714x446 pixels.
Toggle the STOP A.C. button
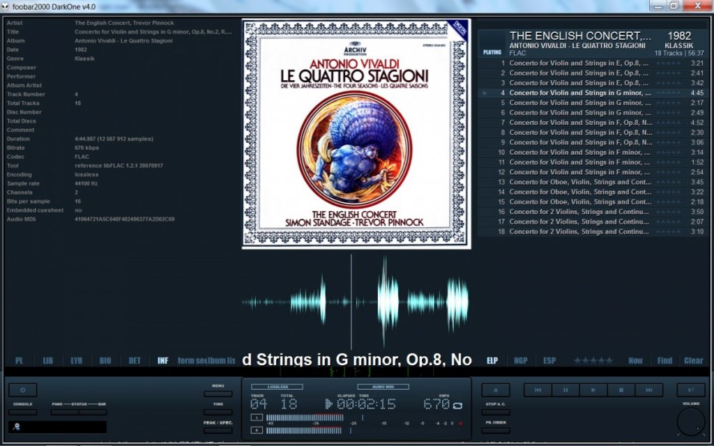tap(496, 412)
